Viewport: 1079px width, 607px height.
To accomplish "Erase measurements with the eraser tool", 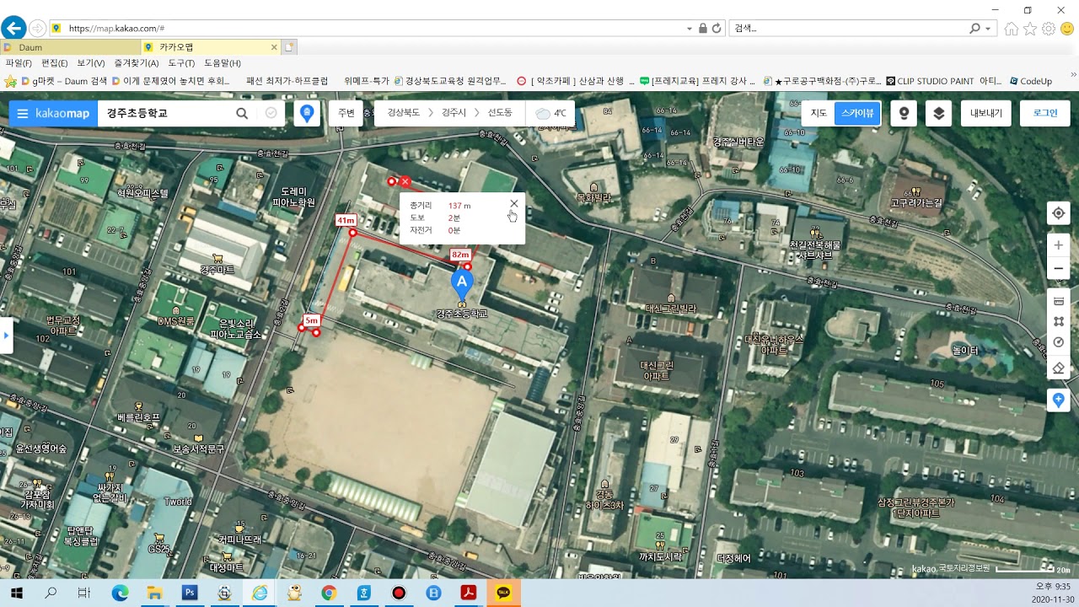I will pyautogui.click(x=1059, y=368).
